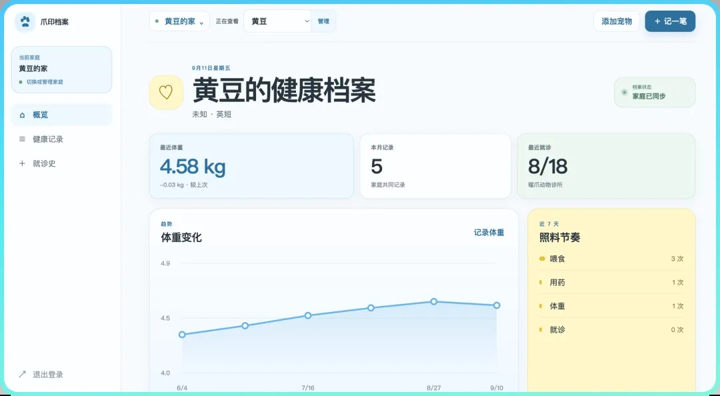Click the 当前家庭 黄豆的家 card
Screen dimensions: 720x396
tap(61, 69)
